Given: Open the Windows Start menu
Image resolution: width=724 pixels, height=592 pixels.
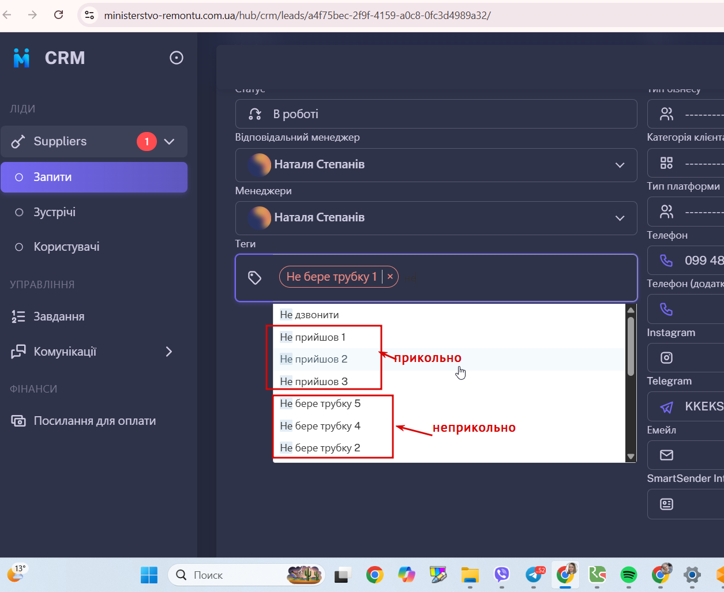Looking at the screenshot, I should [149, 575].
